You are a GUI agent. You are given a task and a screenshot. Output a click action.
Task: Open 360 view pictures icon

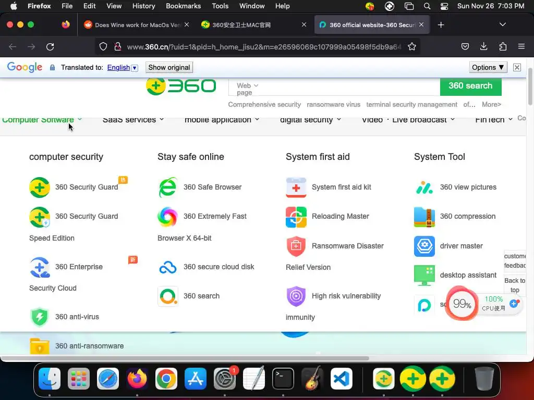(424, 187)
